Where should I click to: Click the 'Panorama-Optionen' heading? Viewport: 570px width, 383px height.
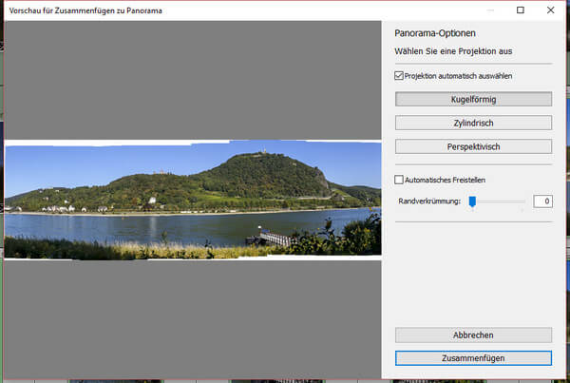point(435,33)
